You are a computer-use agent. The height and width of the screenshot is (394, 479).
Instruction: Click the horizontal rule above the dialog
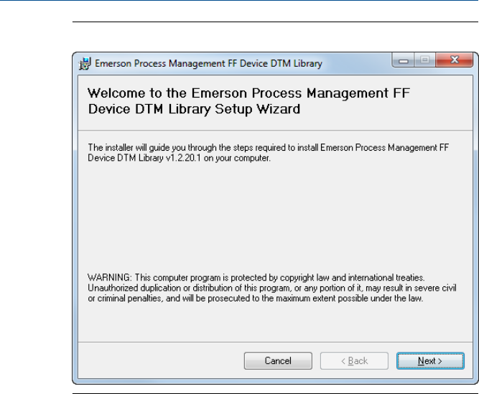[x=275, y=22]
